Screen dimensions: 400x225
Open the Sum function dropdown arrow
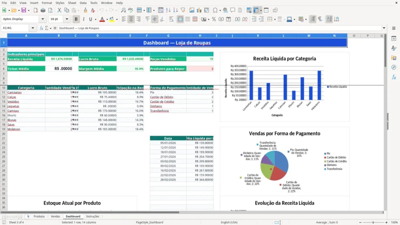(50, 28)
